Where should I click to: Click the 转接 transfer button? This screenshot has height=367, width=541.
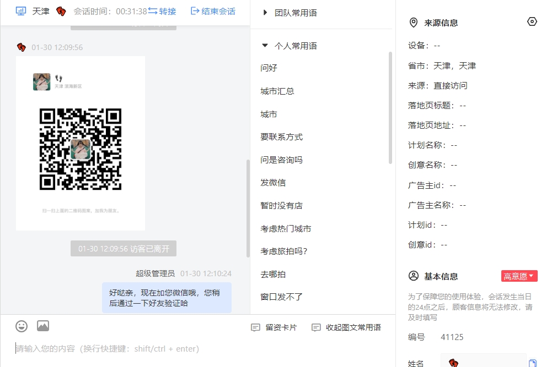162,12
